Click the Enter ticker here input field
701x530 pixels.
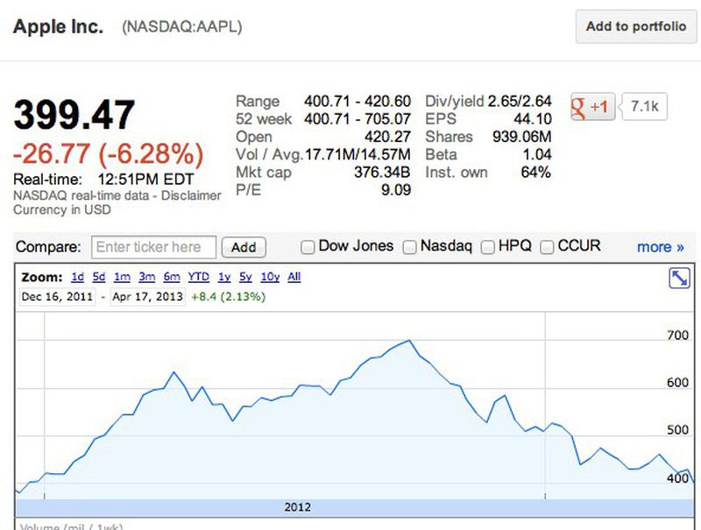[x=153, y=247]
